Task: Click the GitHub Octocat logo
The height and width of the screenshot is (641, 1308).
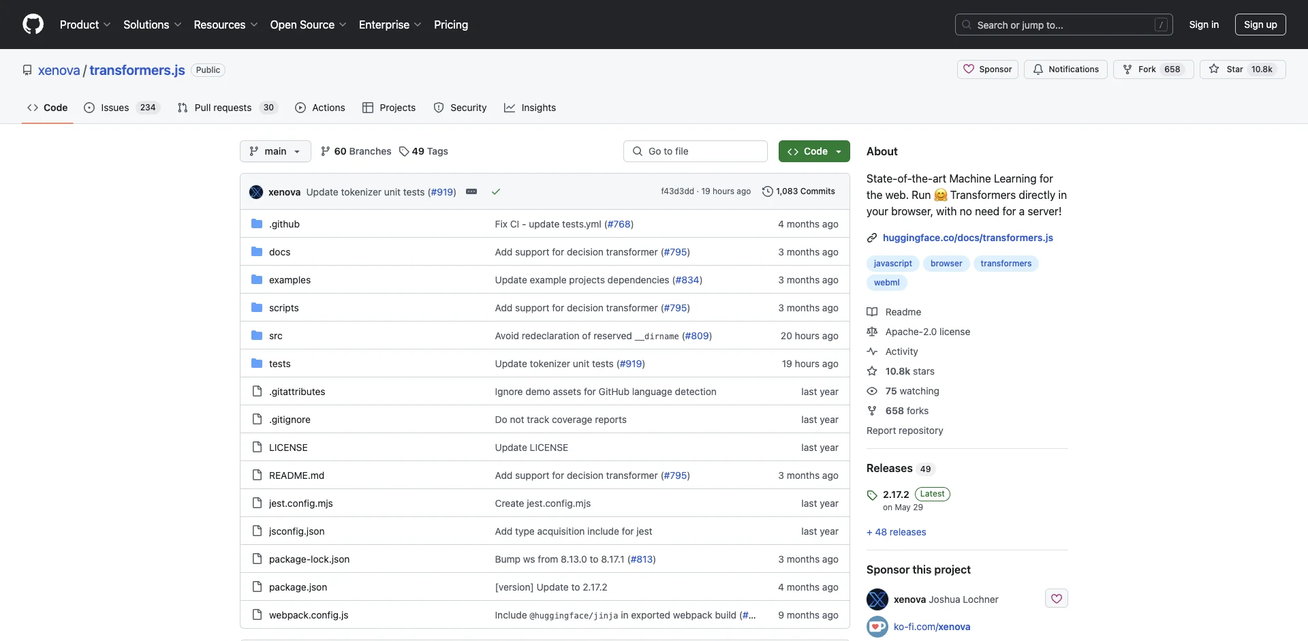Action: [33, 25]
